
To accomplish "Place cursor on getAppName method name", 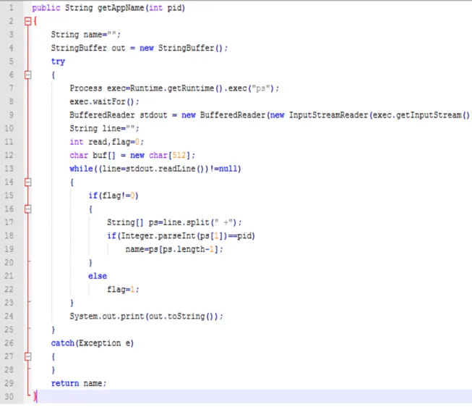I will (121, 8).
